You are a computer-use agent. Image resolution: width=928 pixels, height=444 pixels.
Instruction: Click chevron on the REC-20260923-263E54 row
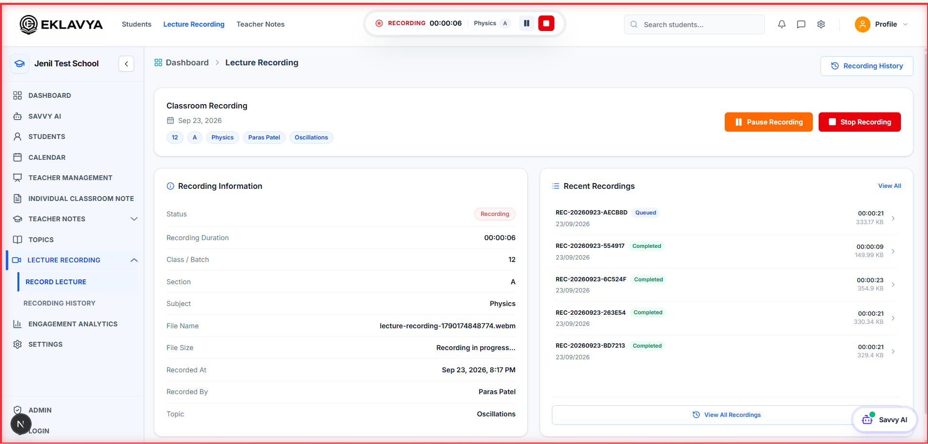[893, 318]
